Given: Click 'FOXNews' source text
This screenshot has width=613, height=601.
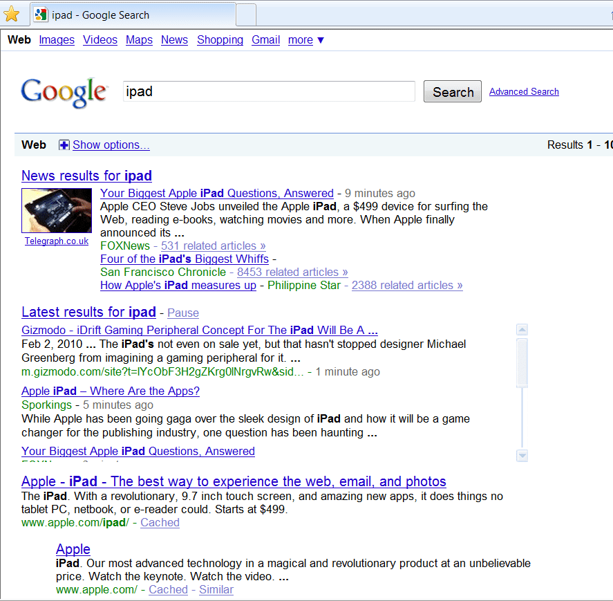Looking at the screenshot, I should coord(125,246).
